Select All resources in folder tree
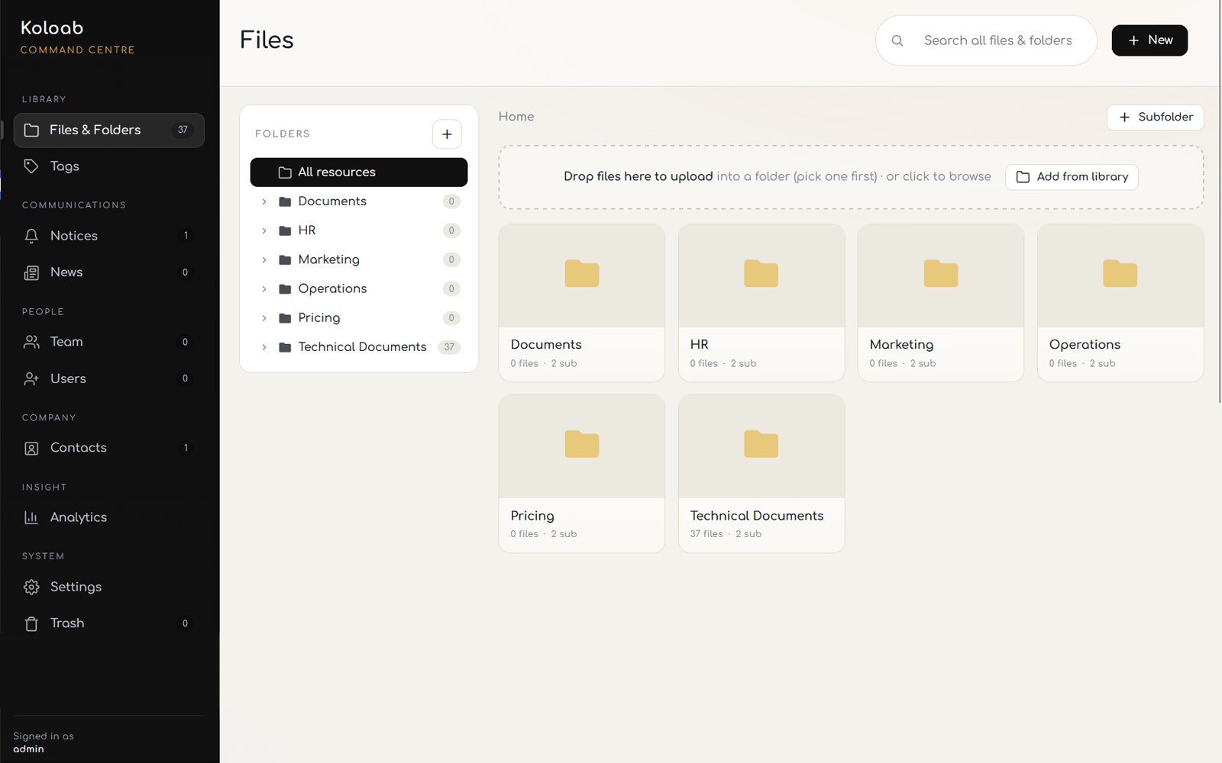This screenshot has width=1222, height=763. (x=359, y=172)
